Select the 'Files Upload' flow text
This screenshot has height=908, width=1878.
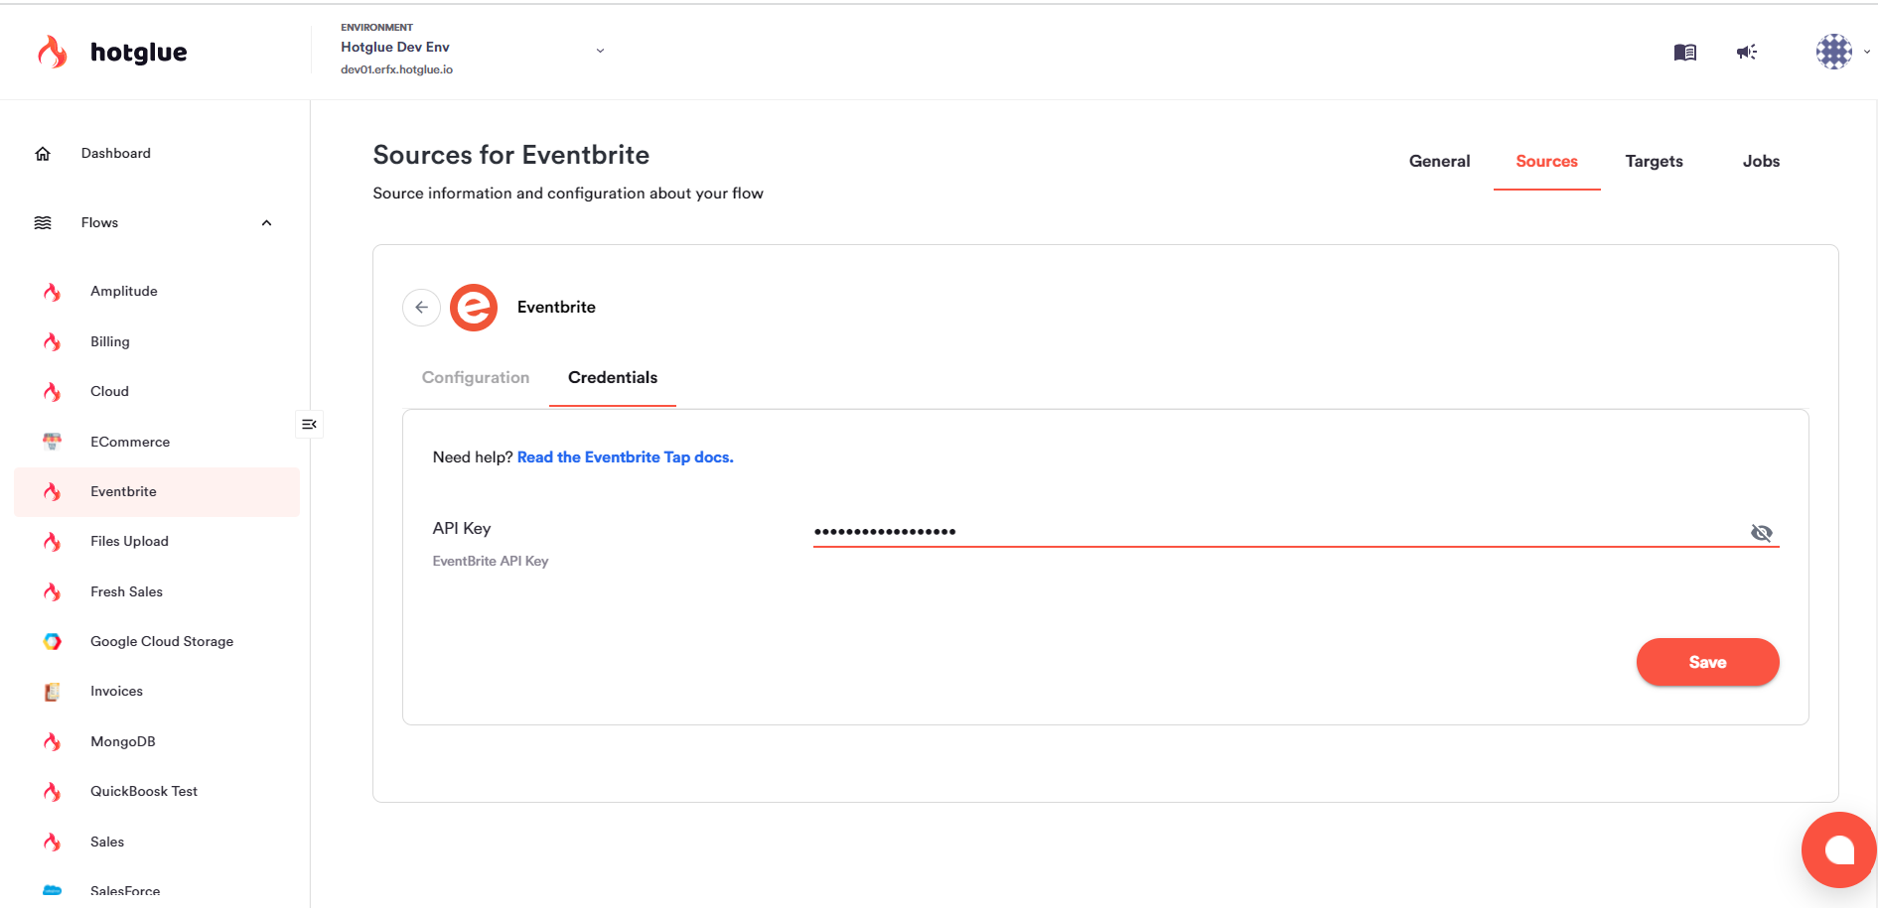click(x=129, y=542)
